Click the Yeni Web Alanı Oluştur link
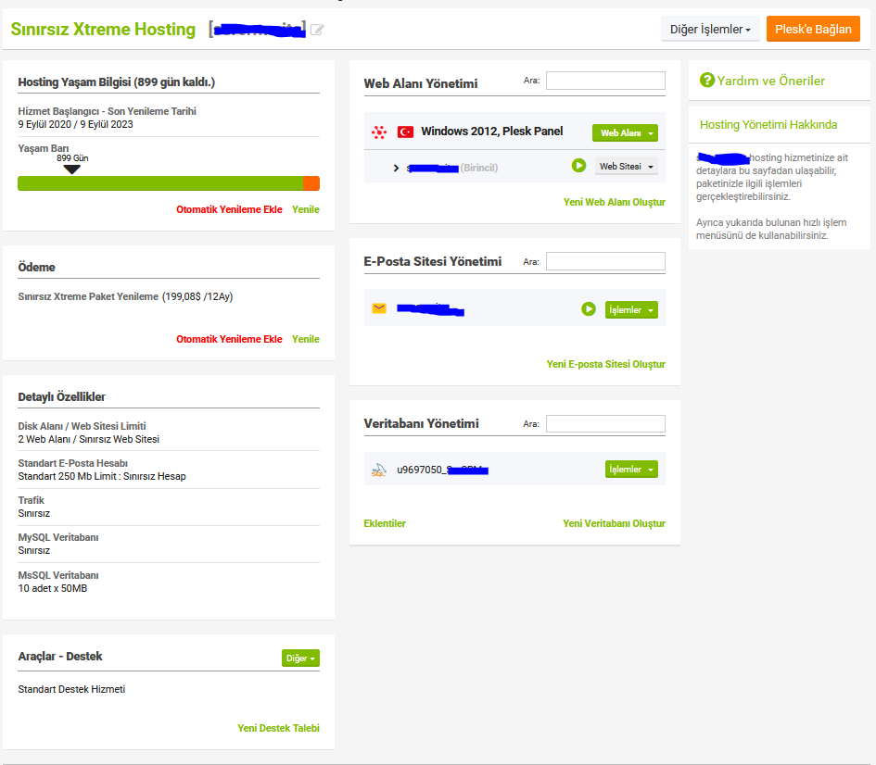The width and height of the screenshot is (876, 765). (614, 202)
